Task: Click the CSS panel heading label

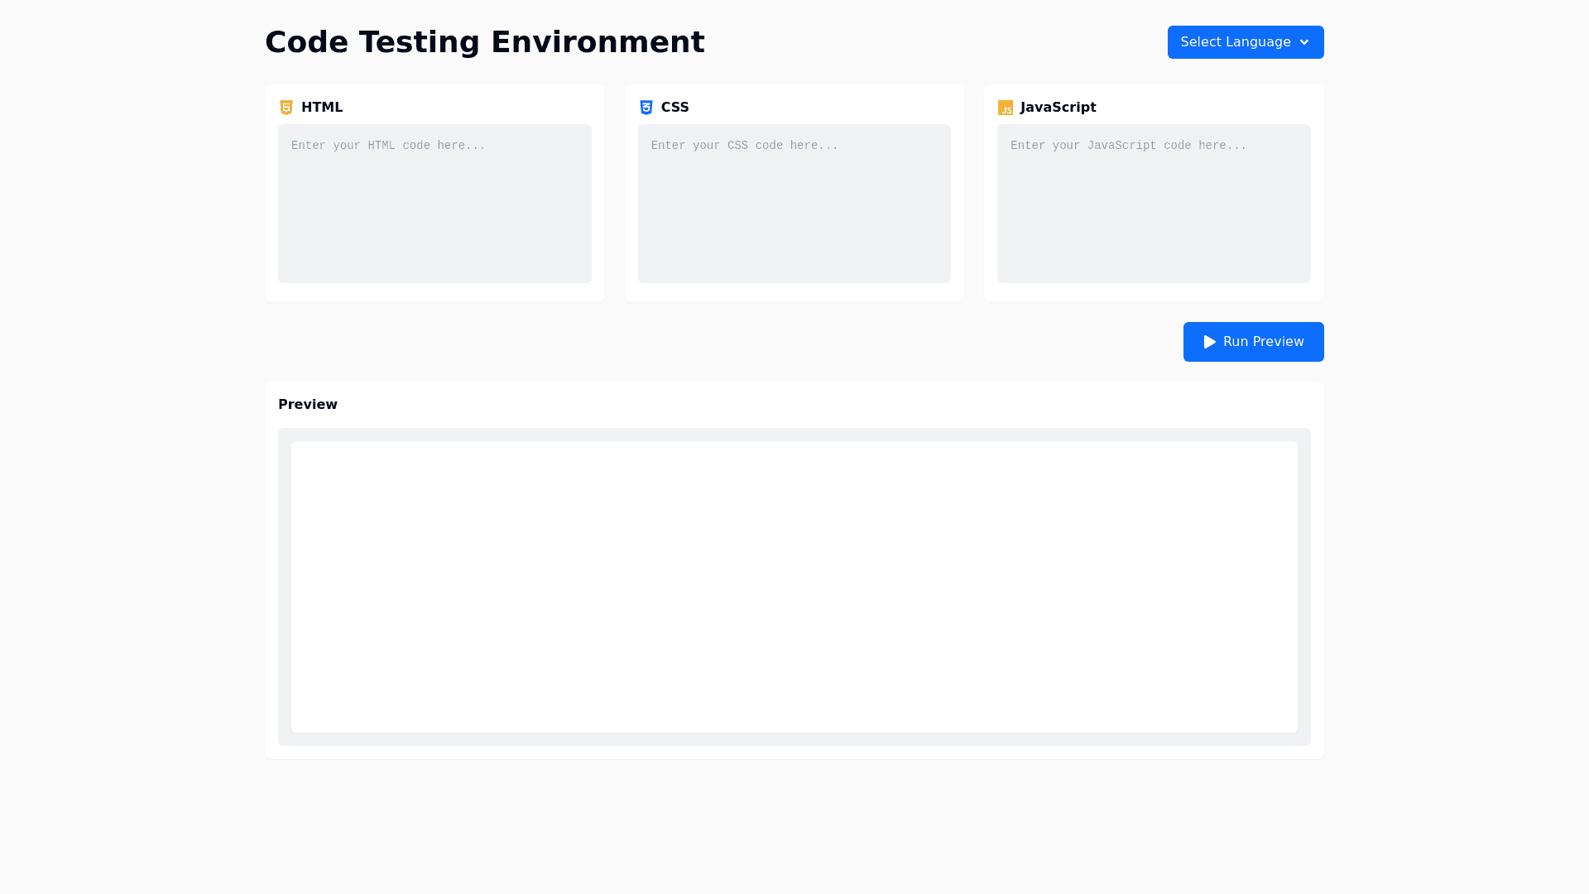Action: coord(674,108)
